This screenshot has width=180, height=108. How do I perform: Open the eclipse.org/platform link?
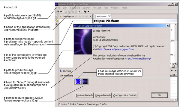[116, 49]
